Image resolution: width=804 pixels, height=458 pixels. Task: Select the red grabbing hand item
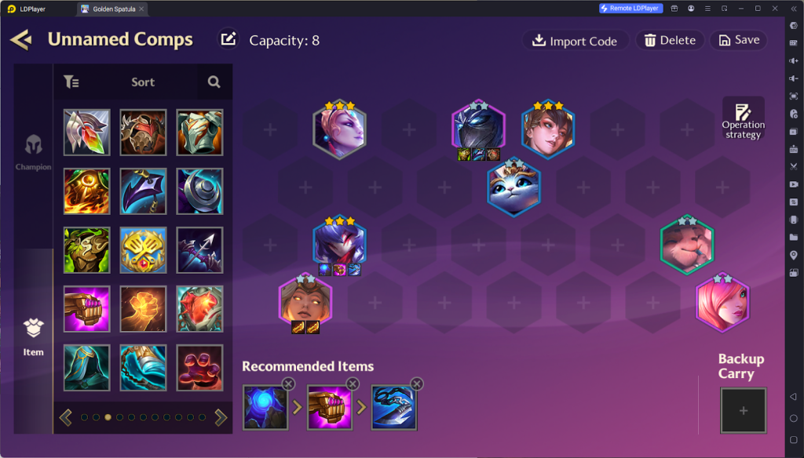pyautogui.click(x=199, y=368)
